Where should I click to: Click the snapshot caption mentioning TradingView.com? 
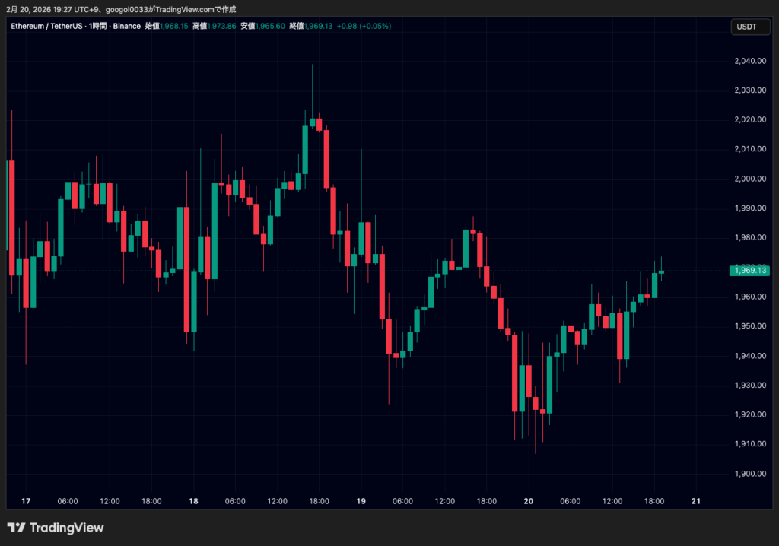coord(122,8)
